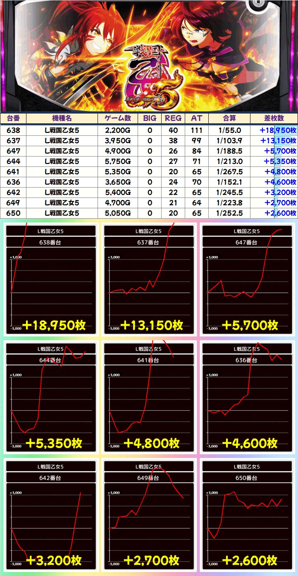Select the 合算 column header
The image size is (298, 576).
(229, 118)
